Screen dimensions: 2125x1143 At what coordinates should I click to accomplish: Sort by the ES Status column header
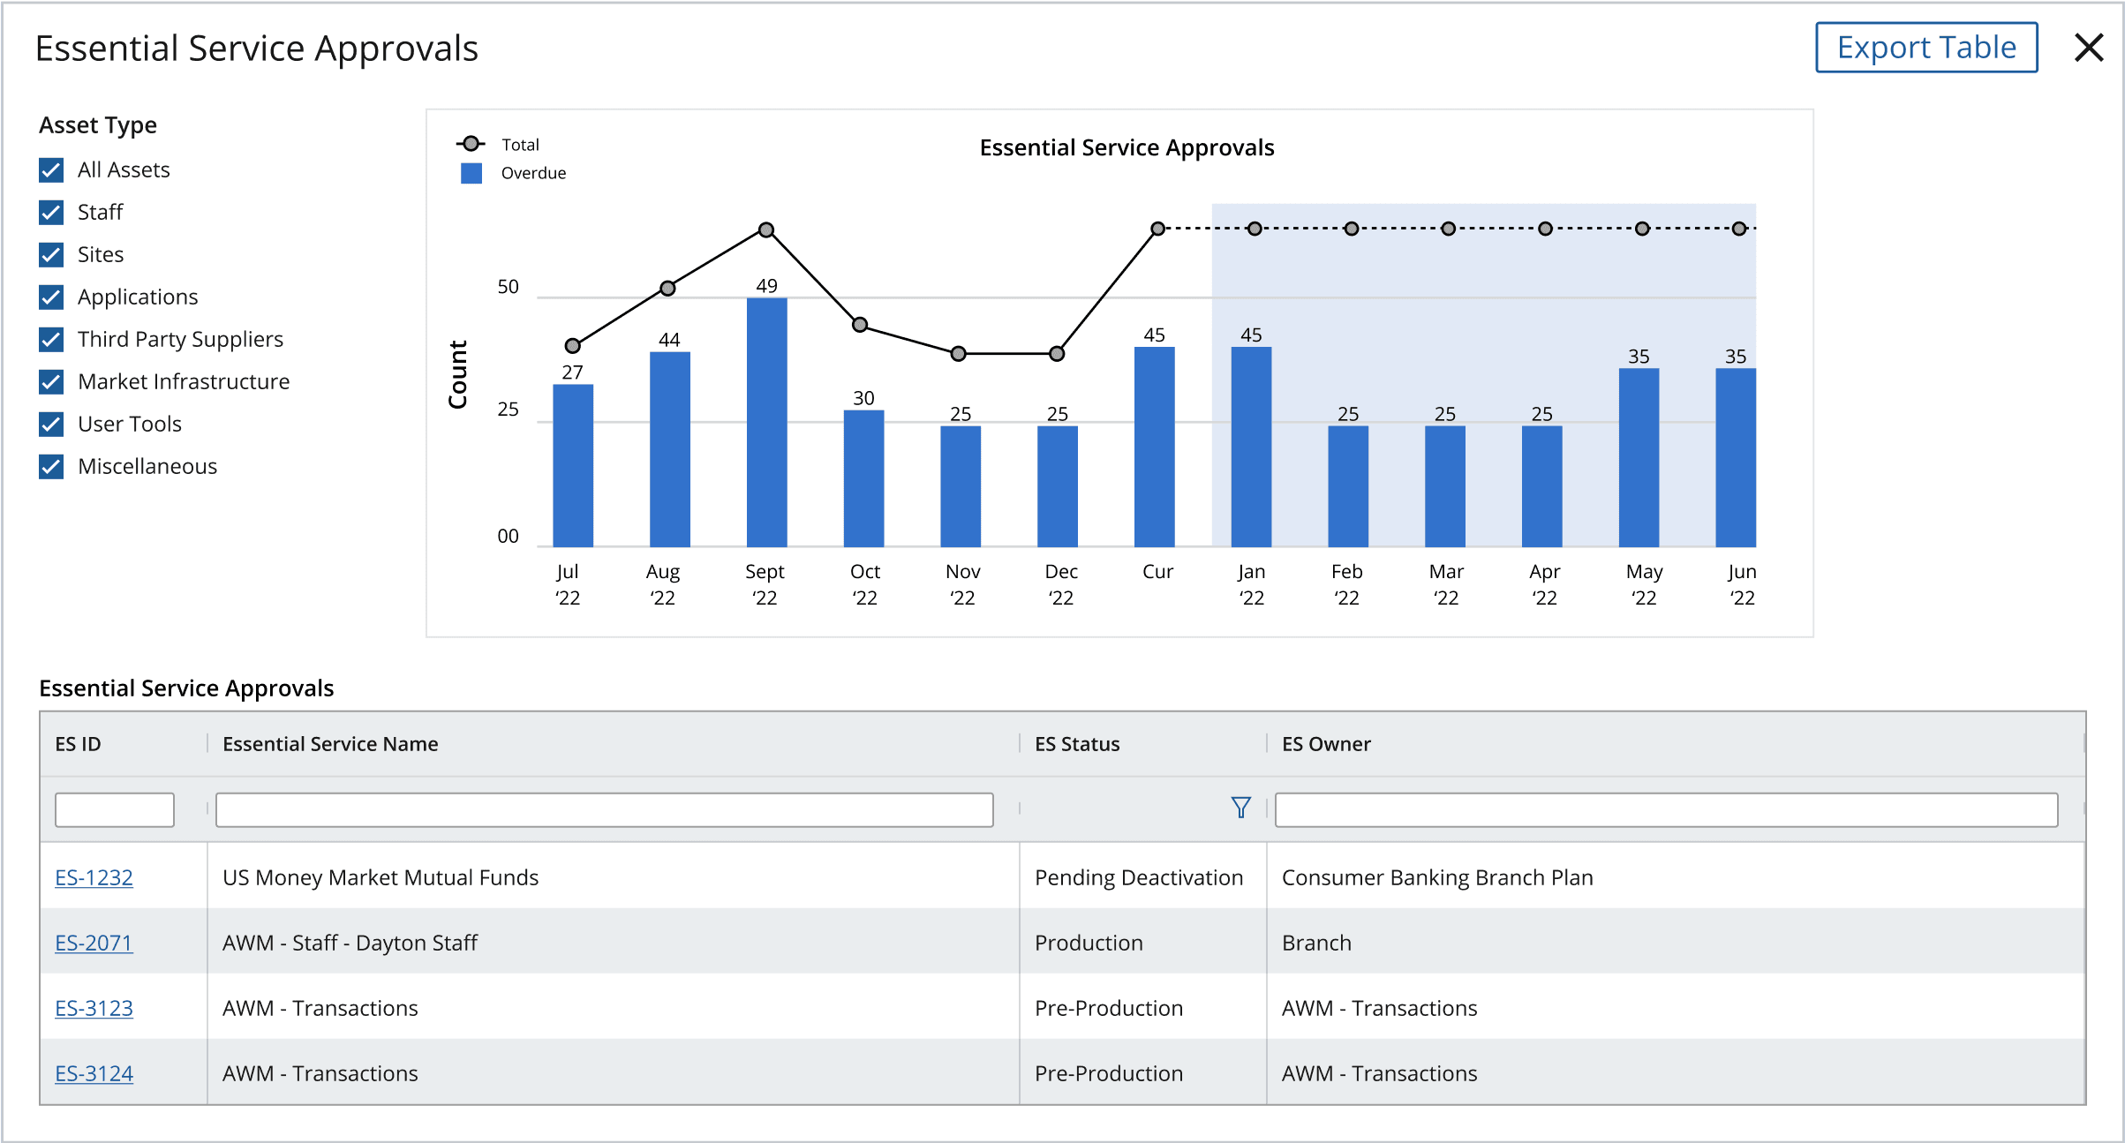1077,744
